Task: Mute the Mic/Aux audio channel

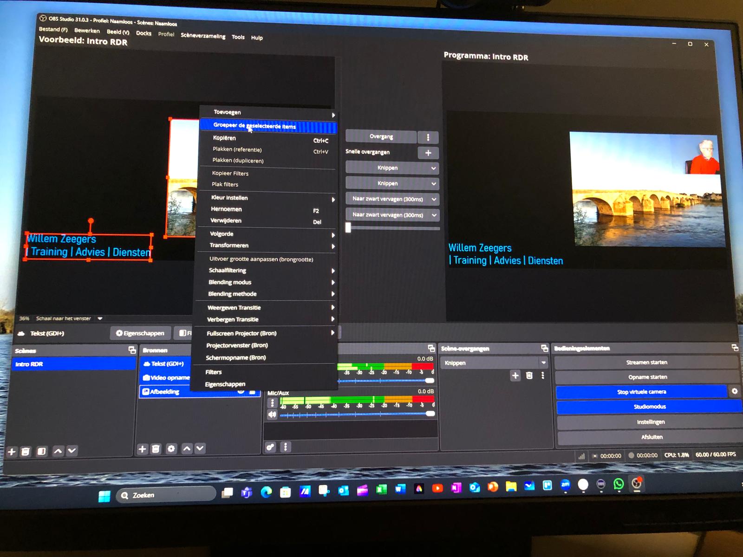Action: pyautogui.click(x=272, y=415)
